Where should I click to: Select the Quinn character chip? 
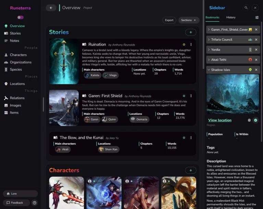pyautogui.click(x=110, y=119)
